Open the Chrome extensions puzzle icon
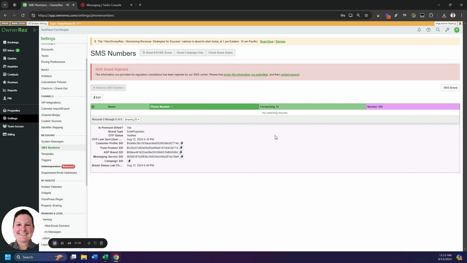The height and width of the screenshot is (263, 467). point(431,15)
